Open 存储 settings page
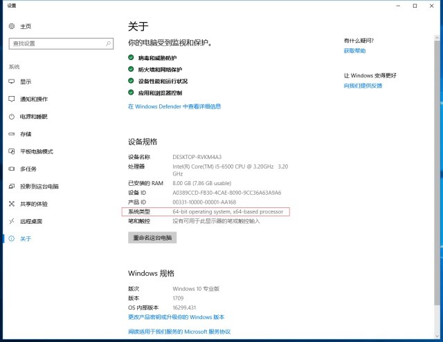The height and width of the screenshot is (342, 443). [26, 134]
